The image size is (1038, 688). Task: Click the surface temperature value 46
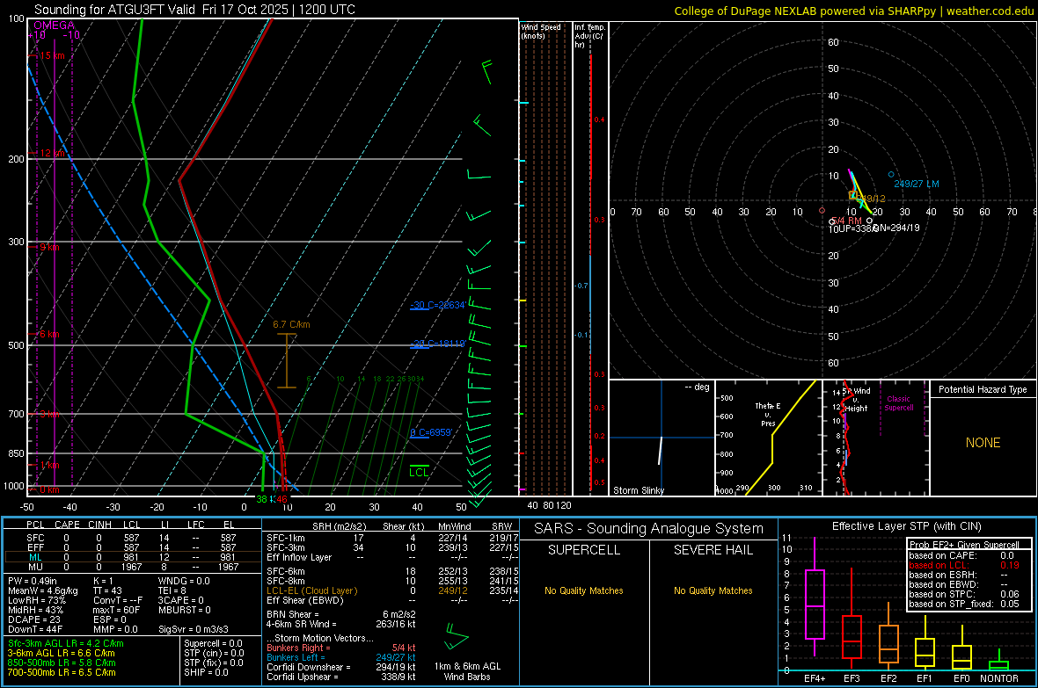282,499
